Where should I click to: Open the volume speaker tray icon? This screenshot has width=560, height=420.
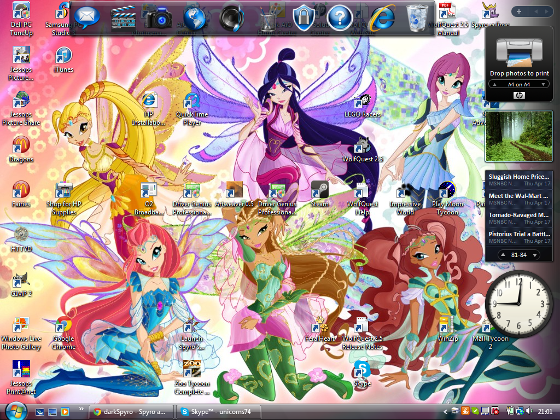tap(529, 411)
